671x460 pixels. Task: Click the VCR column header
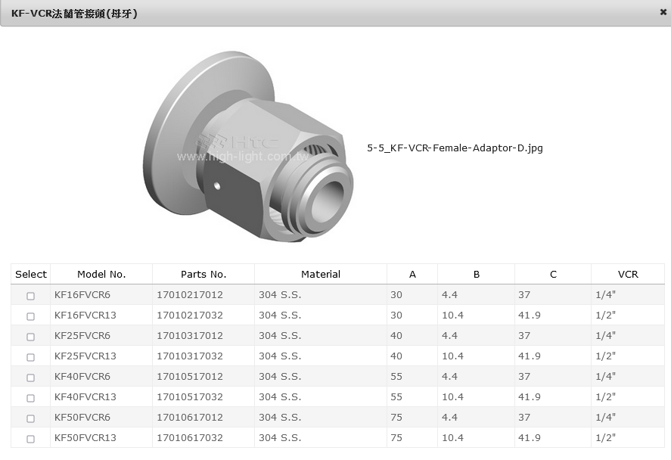tap(628, 275)
